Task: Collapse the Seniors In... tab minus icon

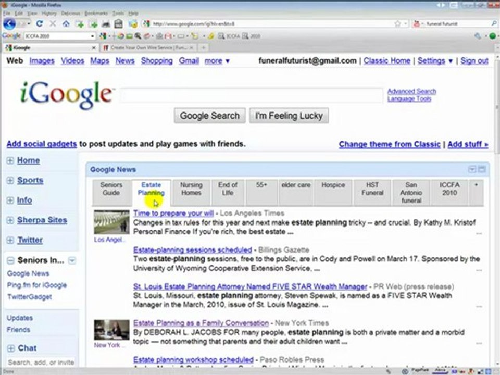Action: point(10,260)
